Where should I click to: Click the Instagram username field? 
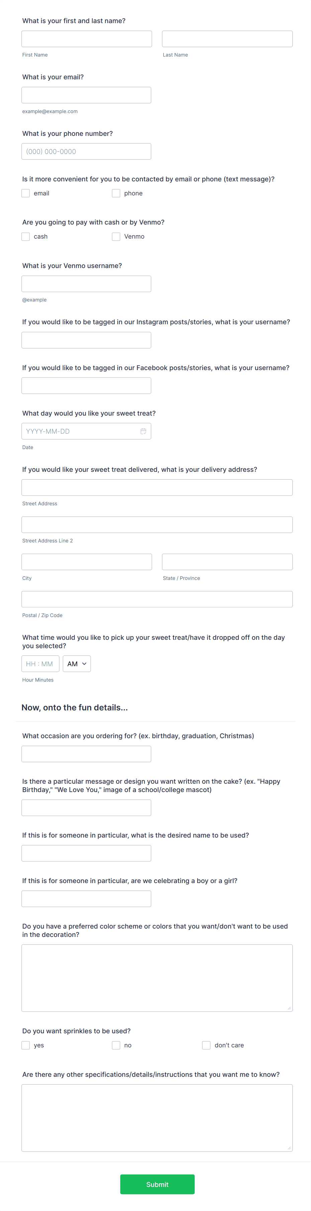pos(86,340)
